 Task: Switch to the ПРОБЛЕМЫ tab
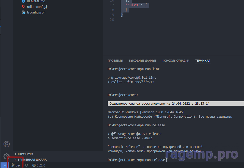click(115, 61)
